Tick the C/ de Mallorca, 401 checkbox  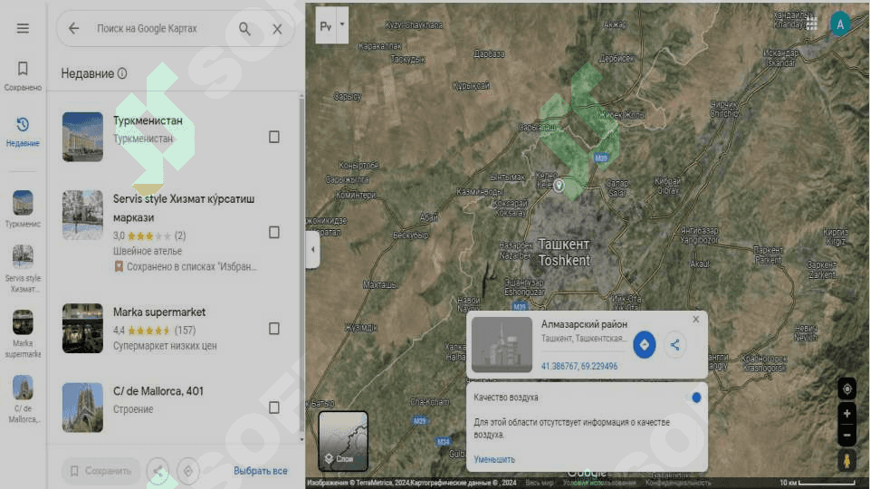pos(274,407)
